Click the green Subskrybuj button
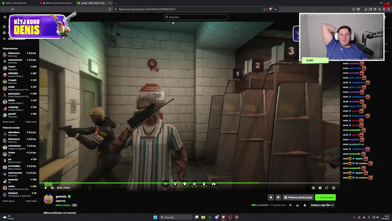This screenshot has width=392, height=221. point(325,197)
